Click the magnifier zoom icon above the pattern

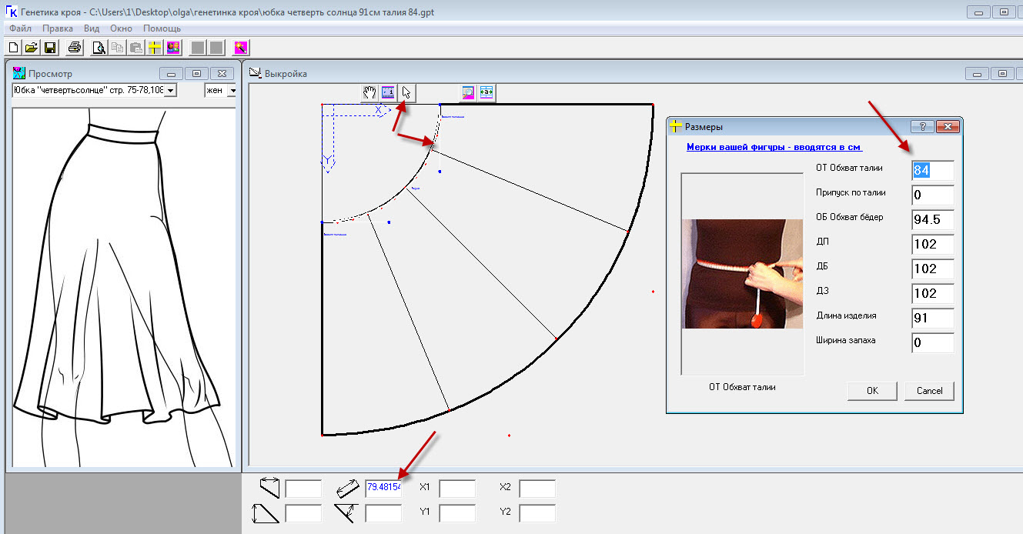468,92
